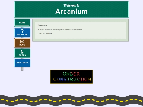Open the Books page
143x107 pixels.
[22, 53]
